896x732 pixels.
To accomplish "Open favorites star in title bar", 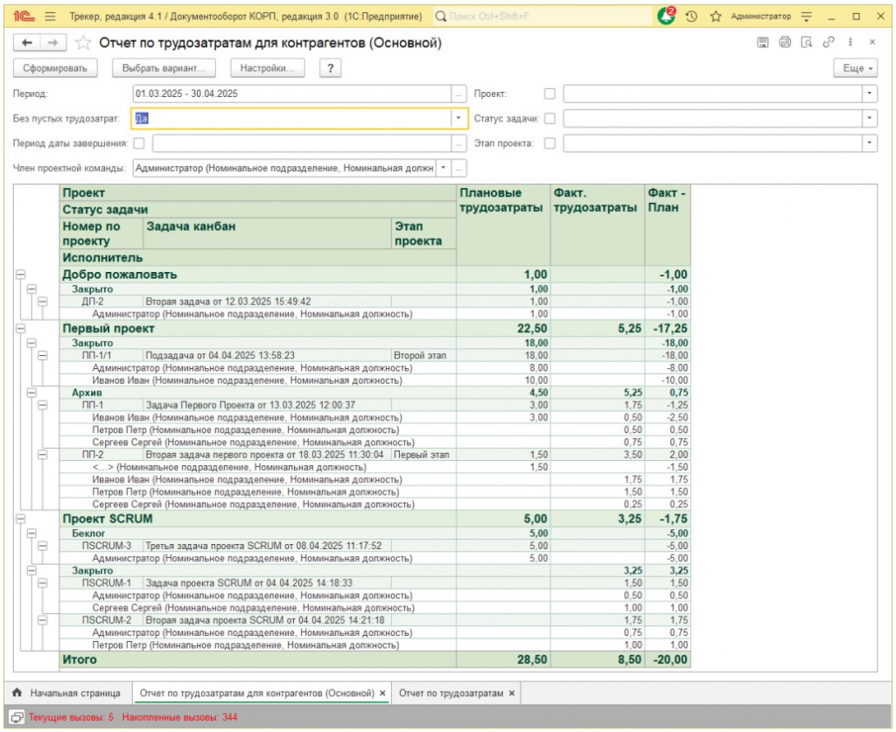I will (716, 17).
